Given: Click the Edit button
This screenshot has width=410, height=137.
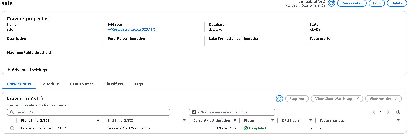Looking at the screenshot, I should 376,3.
